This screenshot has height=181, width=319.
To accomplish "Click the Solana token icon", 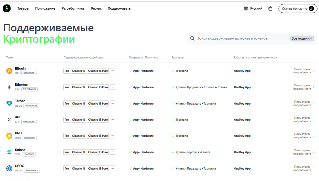I will (x=9, y=152).
